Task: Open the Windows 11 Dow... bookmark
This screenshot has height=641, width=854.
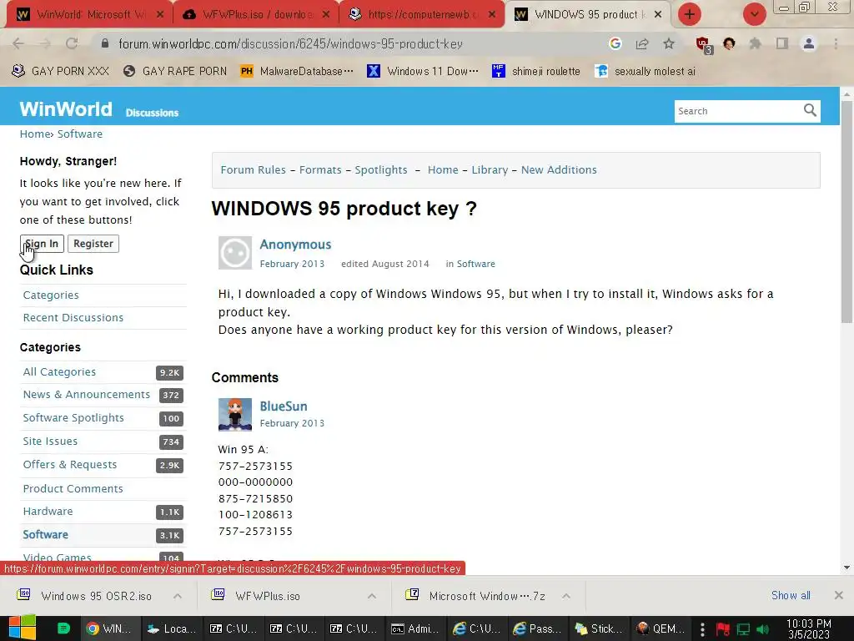Action: [423, 72]
